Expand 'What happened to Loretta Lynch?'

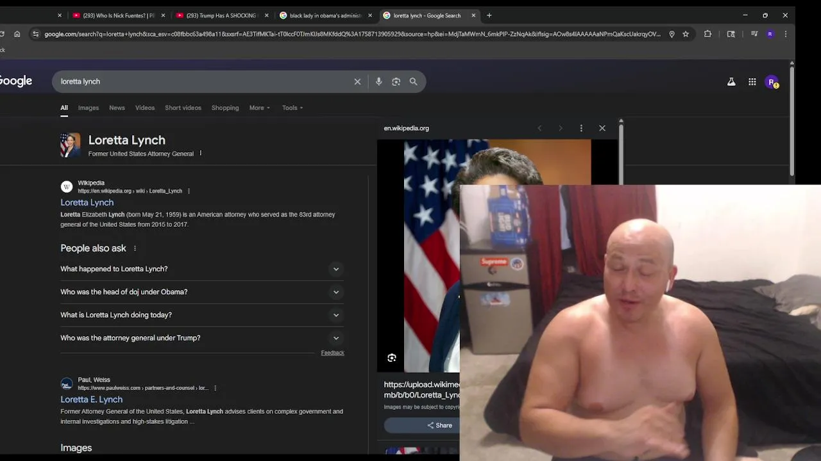point(202,269)
